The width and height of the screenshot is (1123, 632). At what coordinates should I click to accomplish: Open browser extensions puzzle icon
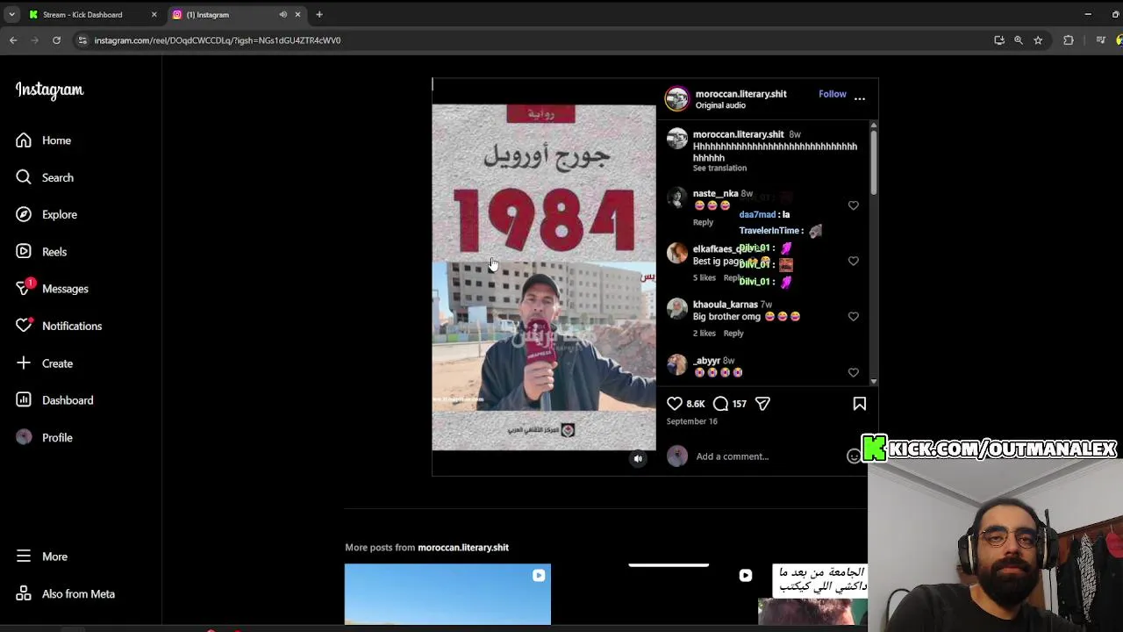click(x=1069, y=40)
